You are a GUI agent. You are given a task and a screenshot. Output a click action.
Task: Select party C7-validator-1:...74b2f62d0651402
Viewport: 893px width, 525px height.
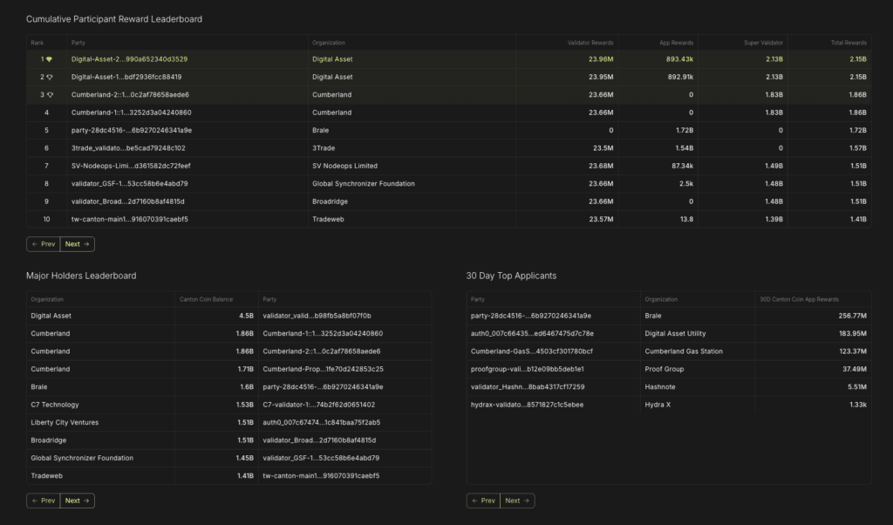pyautogui.click(x=319, y=405)
